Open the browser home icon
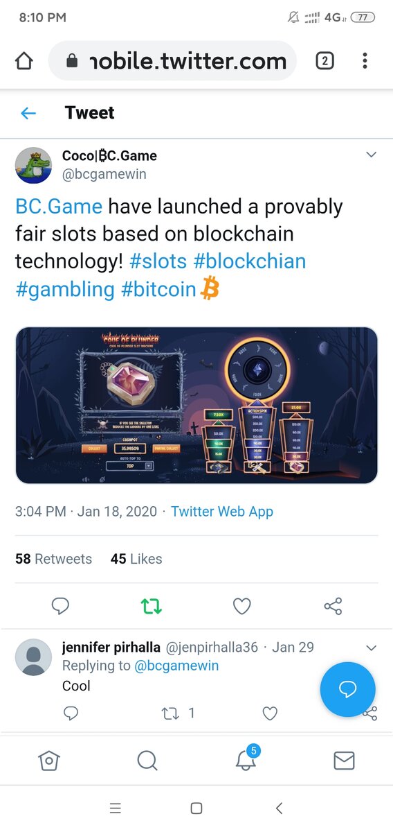The width and height of the screenshot is (393, 832). 24,62
